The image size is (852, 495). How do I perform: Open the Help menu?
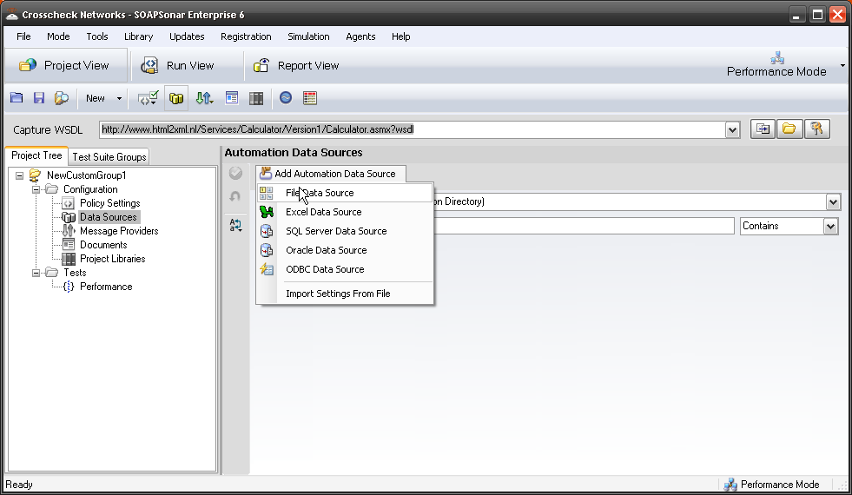tap(400, 36)
